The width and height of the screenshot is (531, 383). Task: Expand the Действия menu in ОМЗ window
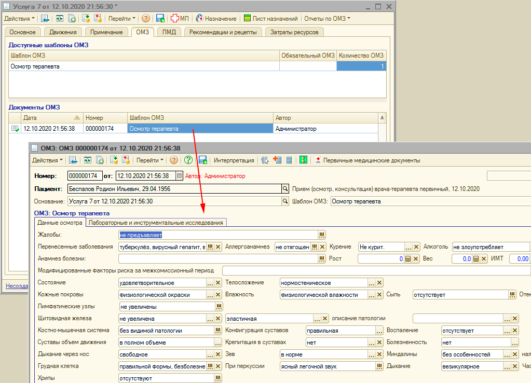coord(47,160)
